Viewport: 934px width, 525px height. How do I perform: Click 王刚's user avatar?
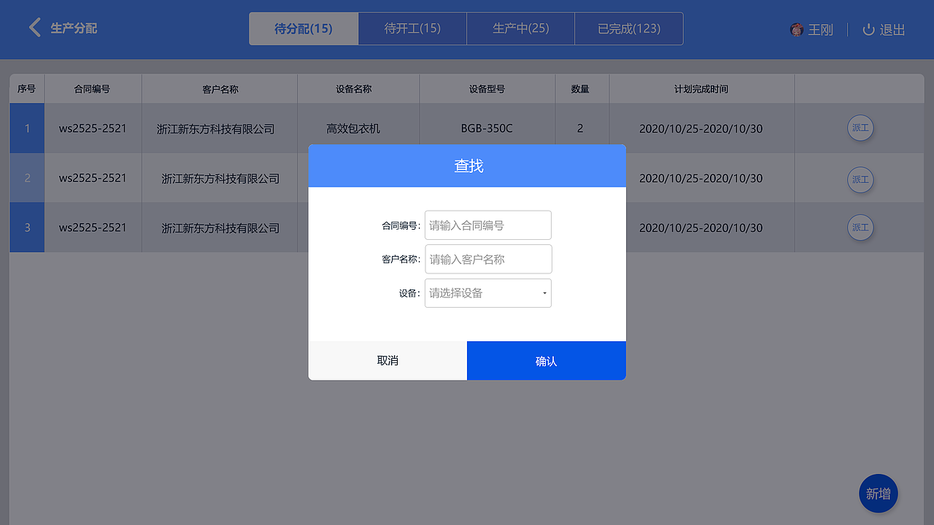[x=798, y=29]
